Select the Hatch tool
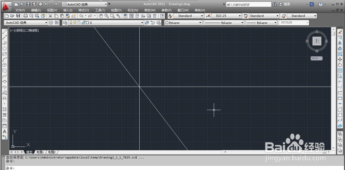Image resolution: width=345 pixels, height=170 pixels. pos(4,109)
